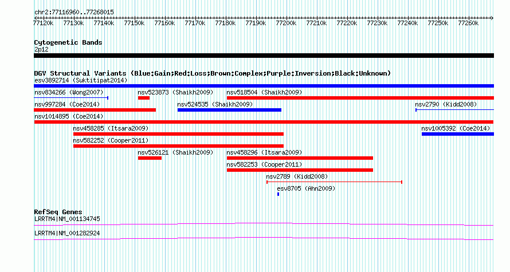Click the 77120k ruler tick
The width and height of the screenshot is (510, 272).
click(43, 23)
